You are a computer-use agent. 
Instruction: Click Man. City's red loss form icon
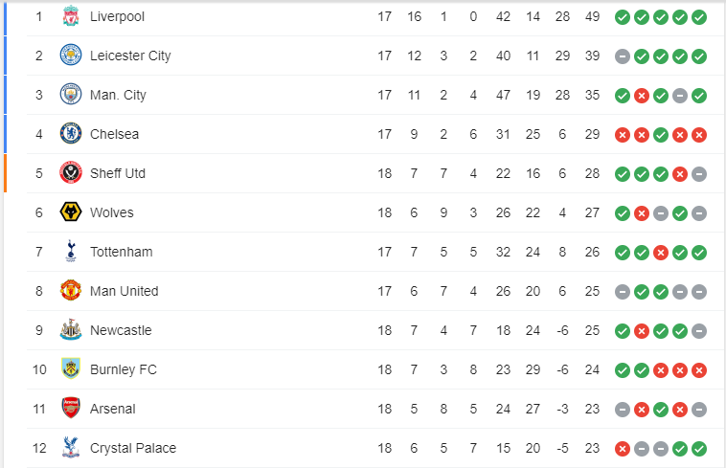[x=642, y=95]
